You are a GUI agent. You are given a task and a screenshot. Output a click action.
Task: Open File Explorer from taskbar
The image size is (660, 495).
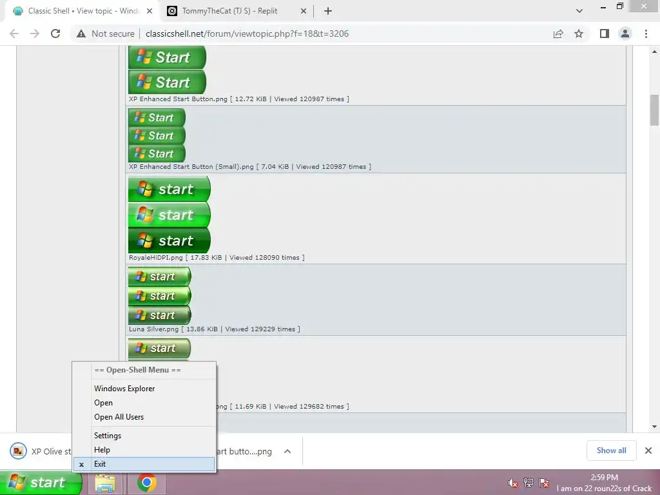pyautogui.click(x=105, y=483)
